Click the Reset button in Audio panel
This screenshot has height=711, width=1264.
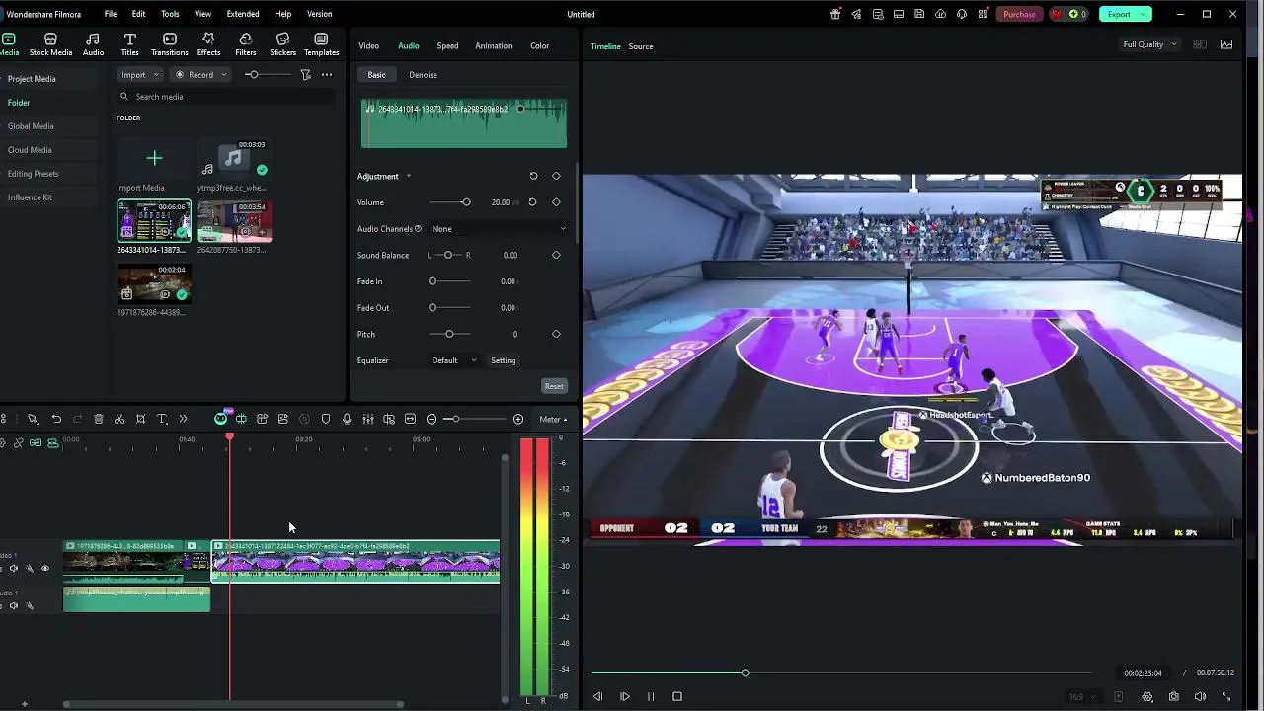click(x=554, y=386)
